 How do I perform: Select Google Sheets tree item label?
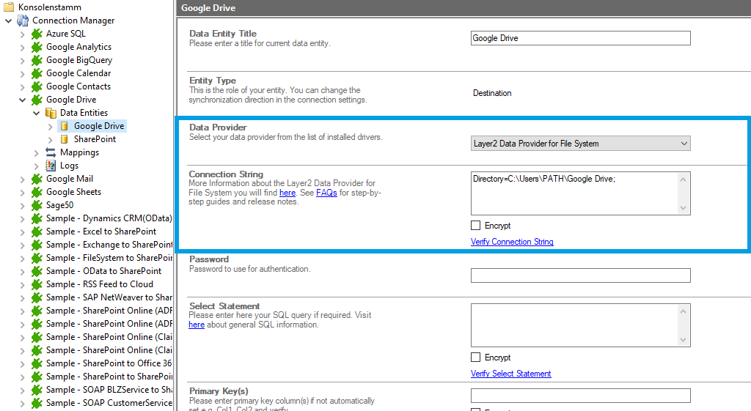pyautogui.click(x=74, y=192)
